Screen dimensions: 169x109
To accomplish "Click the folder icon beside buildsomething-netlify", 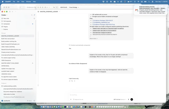I will pyautogui.click(x=2, y=86).
